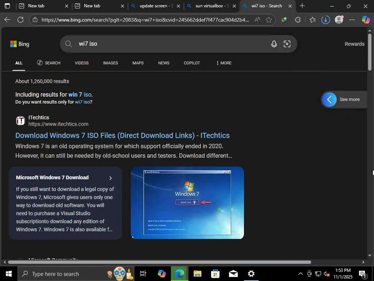The height and width of the screenshot is (281, 374).
Task: Switch to the 'sun virtualbox' tab
Action: click(x=211, y=6)
